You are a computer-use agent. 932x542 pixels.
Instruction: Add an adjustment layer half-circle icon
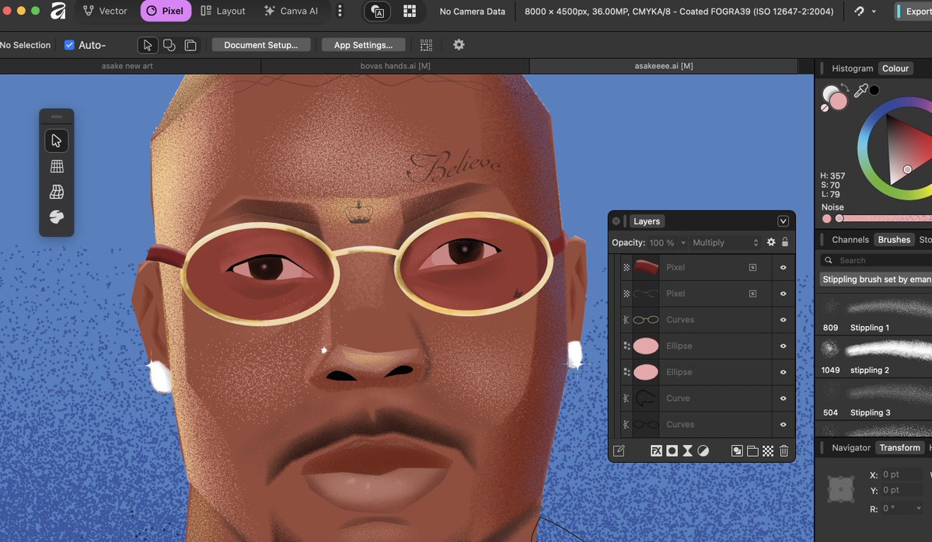pos(703,450)
